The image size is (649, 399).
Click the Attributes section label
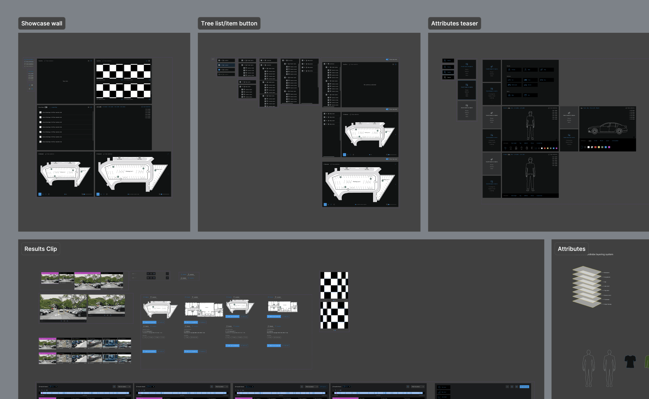click(571, 249)
